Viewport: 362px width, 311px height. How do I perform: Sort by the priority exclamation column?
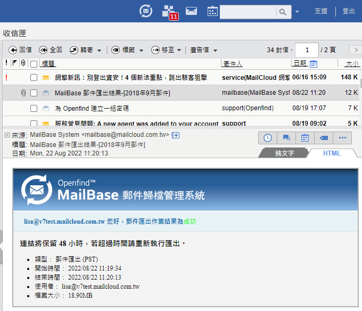click(x=6, y=63)
